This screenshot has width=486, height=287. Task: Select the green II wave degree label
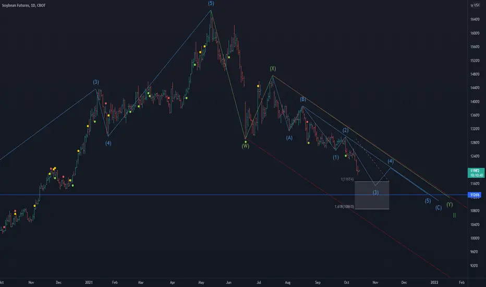[x=454, y=215]
